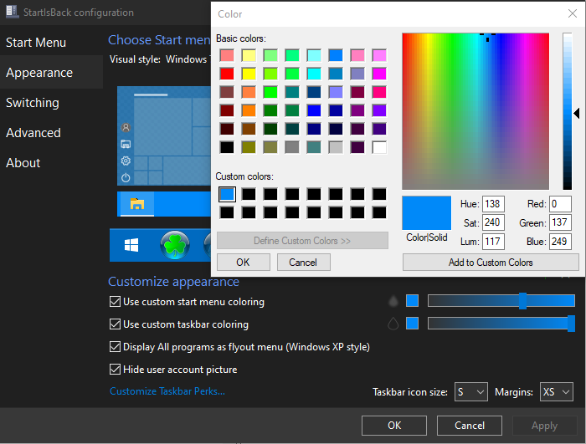Select the first blue custom color swatch

(227, 194)
